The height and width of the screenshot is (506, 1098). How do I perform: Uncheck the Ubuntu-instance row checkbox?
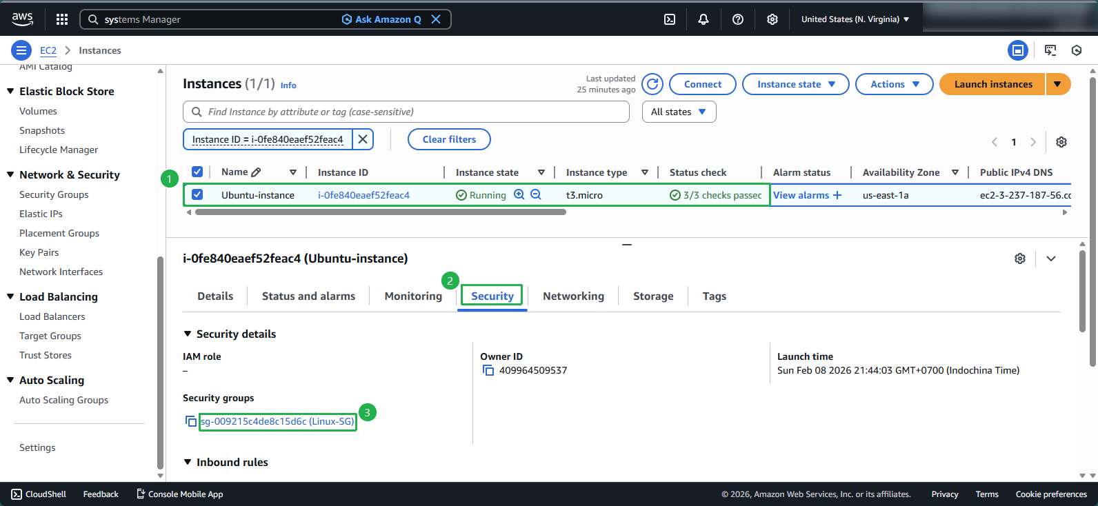pos(197,194)
